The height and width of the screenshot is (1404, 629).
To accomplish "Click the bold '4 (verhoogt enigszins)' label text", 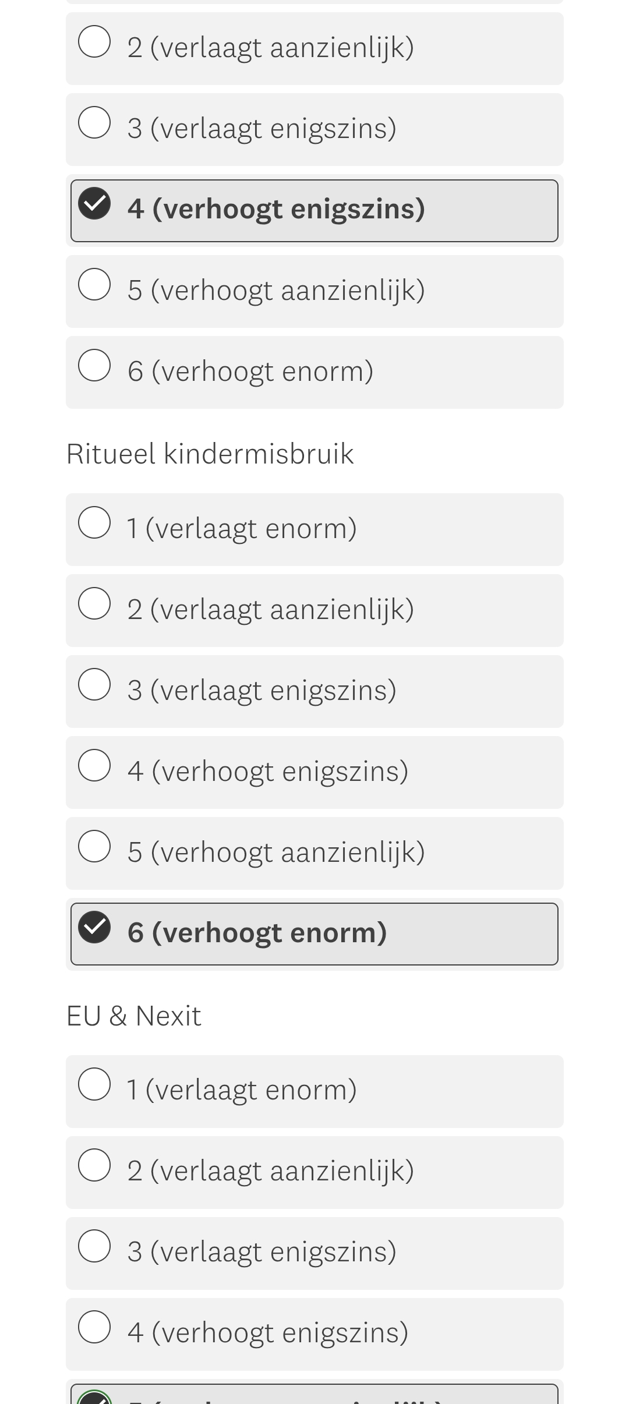I will pyautogui.click(x=276, y=209).
